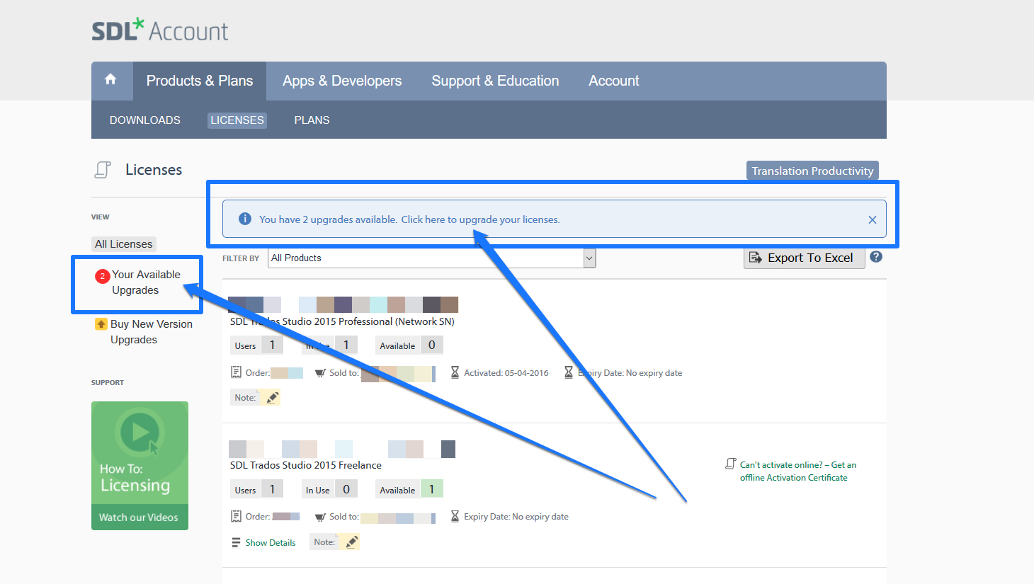
Task: Click Export To Excel button
Action: [x=805, y=258]
